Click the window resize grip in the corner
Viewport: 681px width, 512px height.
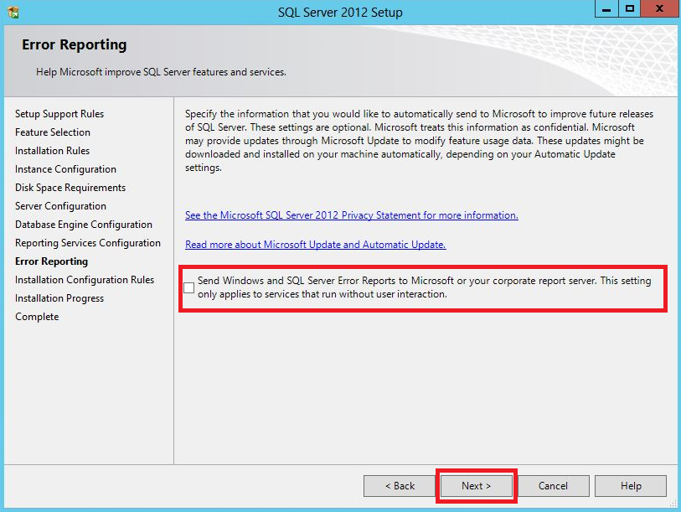[x=673, y=503]
